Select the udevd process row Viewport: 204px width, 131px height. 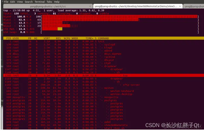104,51
